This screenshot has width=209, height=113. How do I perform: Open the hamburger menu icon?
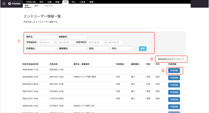(x=4, y=4)
